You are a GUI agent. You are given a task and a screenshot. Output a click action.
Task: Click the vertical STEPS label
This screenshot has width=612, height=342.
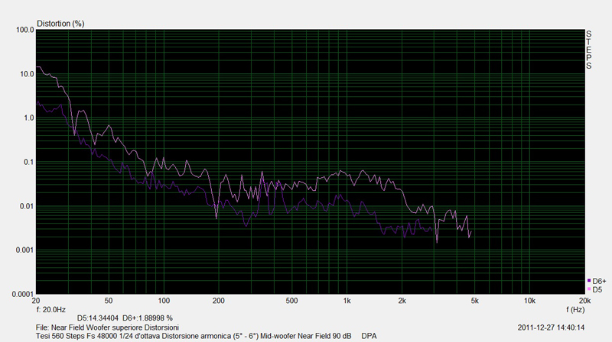tap(588, 50)
